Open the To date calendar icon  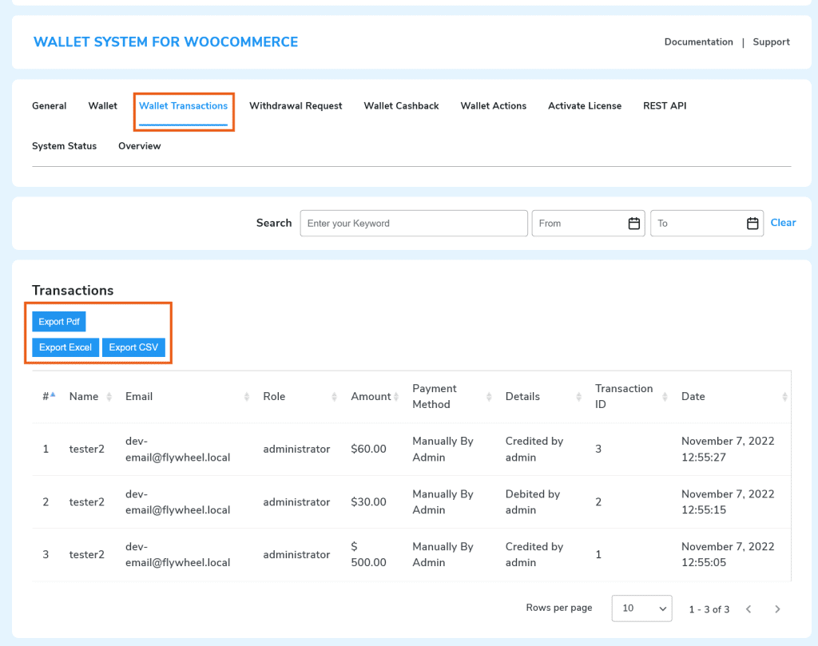click(752, 224)
